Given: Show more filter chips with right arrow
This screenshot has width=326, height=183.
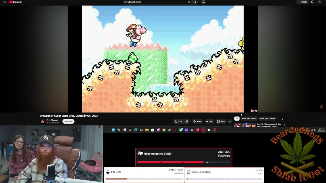Looking at the screenshot, I should [x=282, y=119].
